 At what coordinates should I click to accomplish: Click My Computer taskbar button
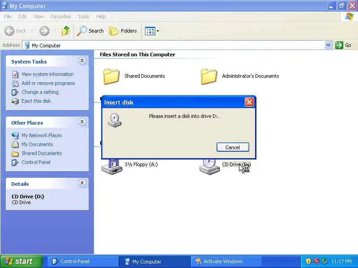(155, 261)
